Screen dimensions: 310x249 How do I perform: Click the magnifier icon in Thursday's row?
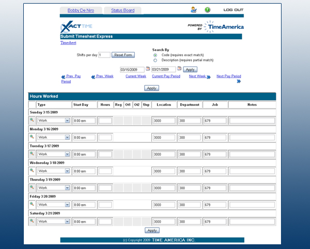pos(32,187)
